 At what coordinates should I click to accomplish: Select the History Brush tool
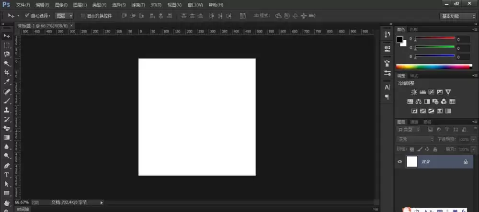tap(7, 119)
